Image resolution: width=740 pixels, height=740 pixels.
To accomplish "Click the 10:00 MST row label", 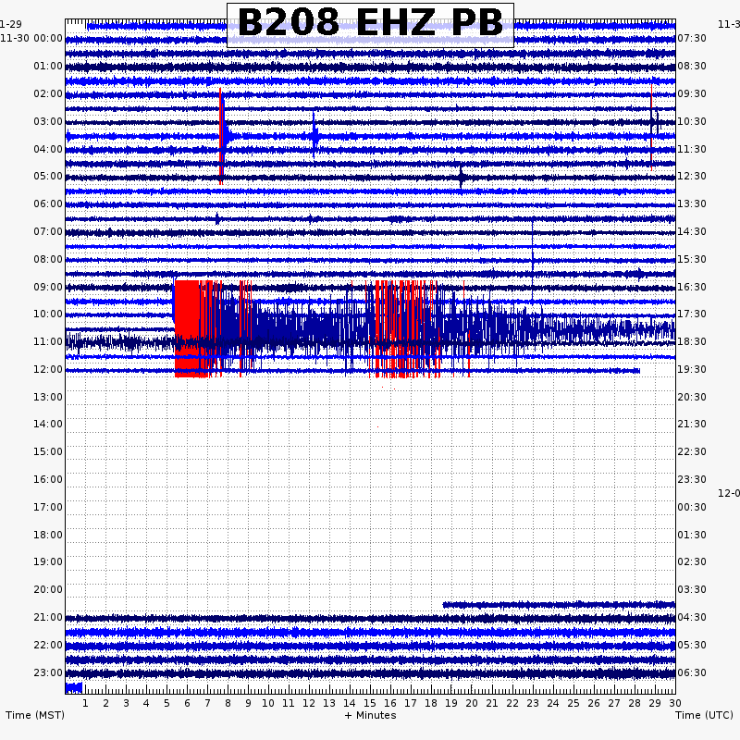I will (48, 314).
